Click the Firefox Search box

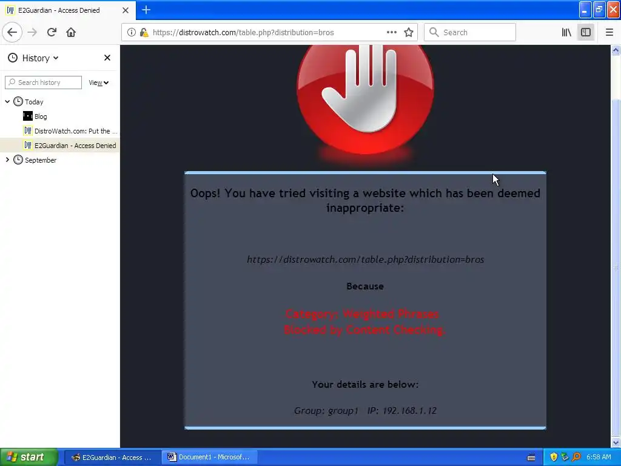coord(470,32)
